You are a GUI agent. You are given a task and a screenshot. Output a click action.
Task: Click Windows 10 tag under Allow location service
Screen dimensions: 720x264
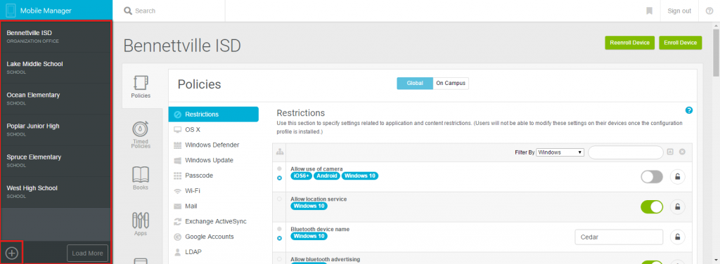pyautogui.click(x=309, y=206)
